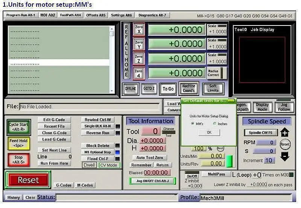This screenshot has width=301, height=208.
Task: Click the red Reset emergency button
Action: (x=28, y=180)
